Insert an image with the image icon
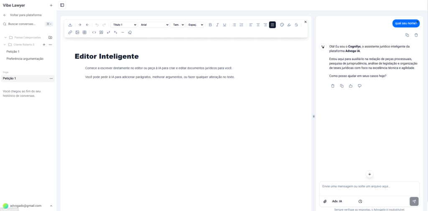 (x=77, y=33)
